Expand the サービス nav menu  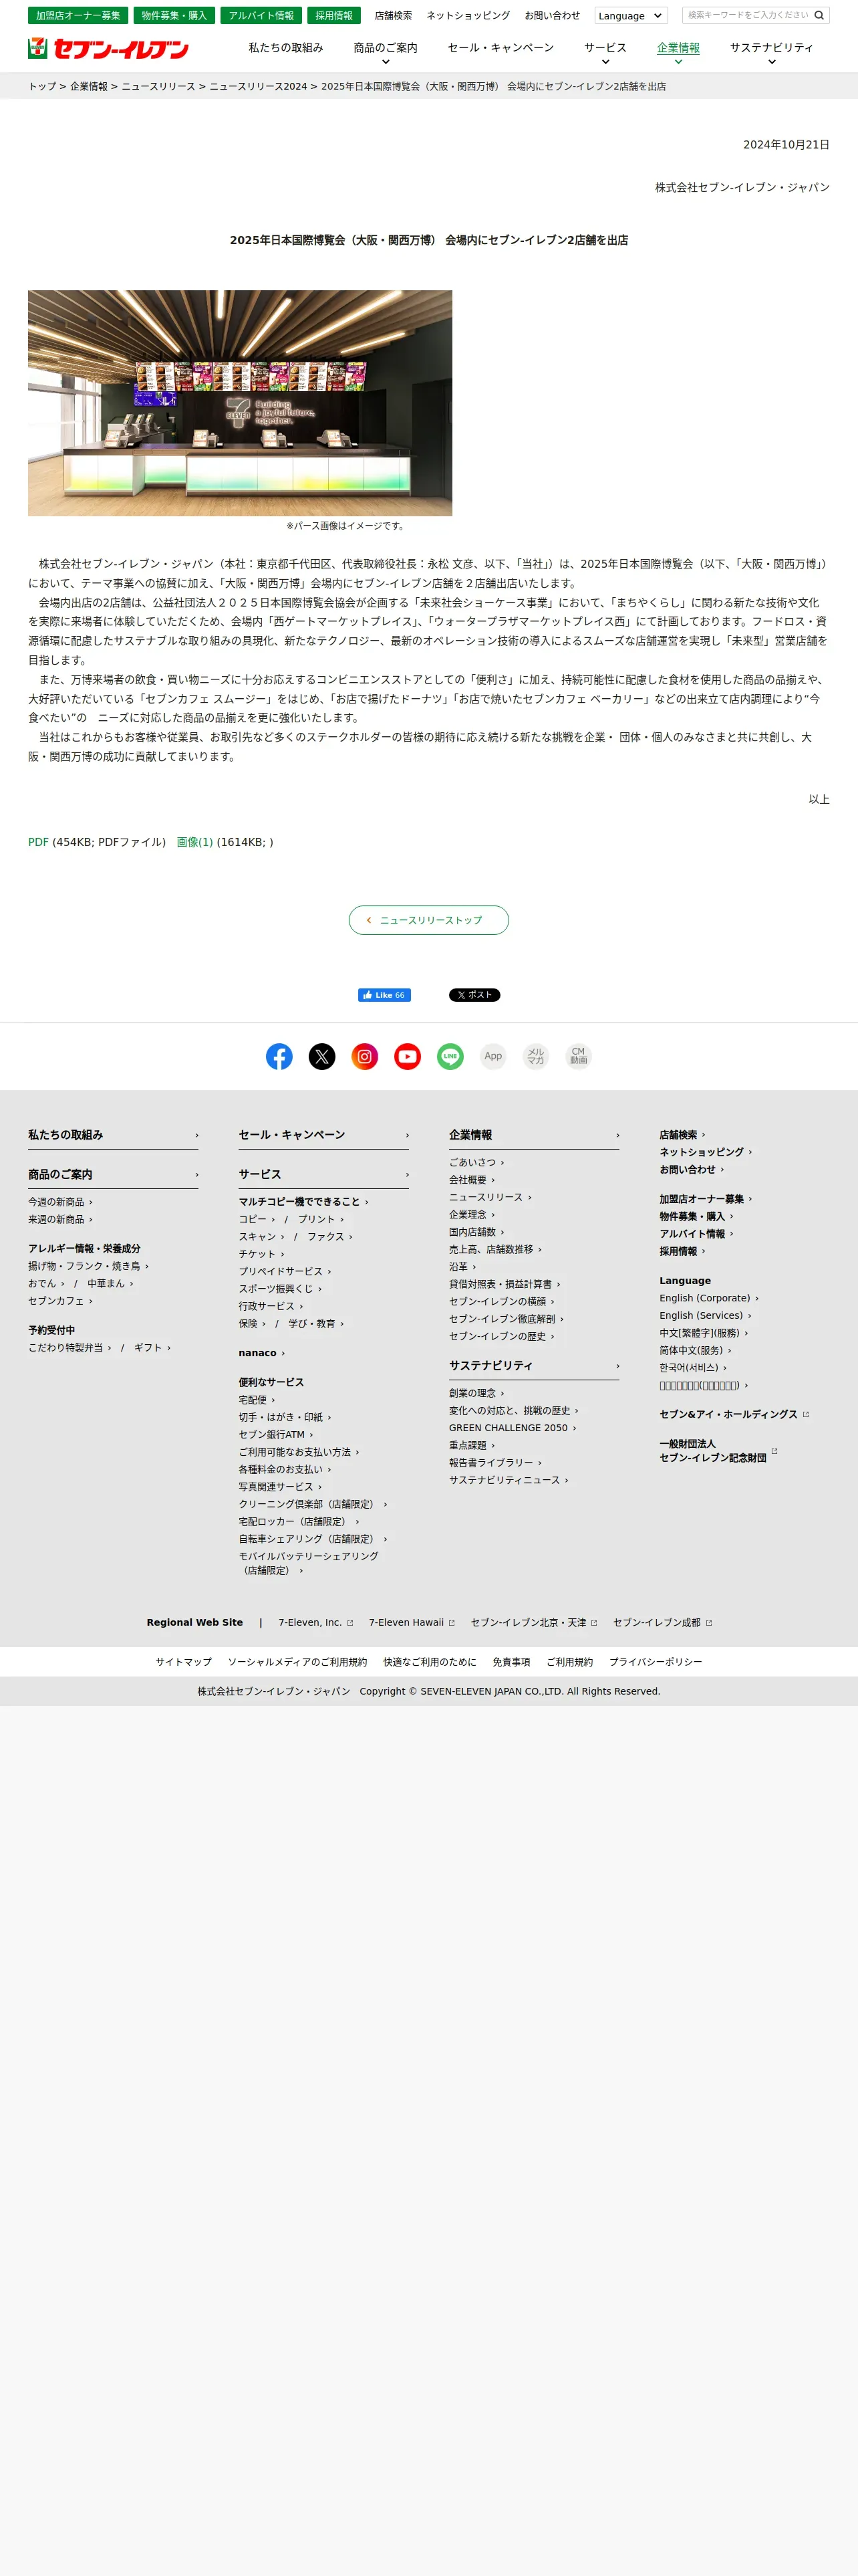point(605,53)
